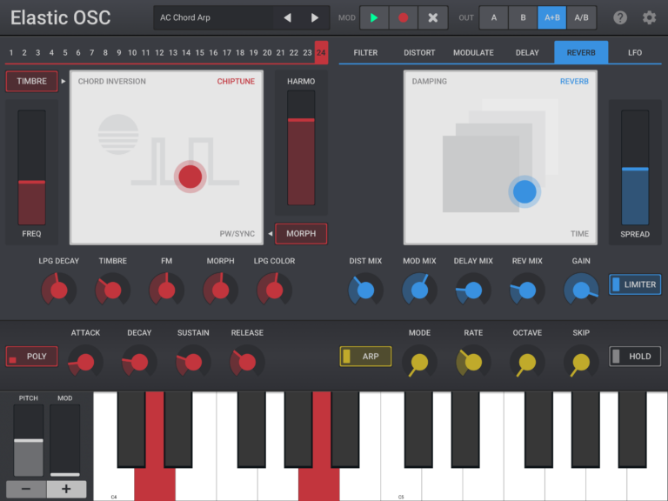Start modulation playback with green play button
The height and width of the screenshot is (501, 668).
[374, 17]
